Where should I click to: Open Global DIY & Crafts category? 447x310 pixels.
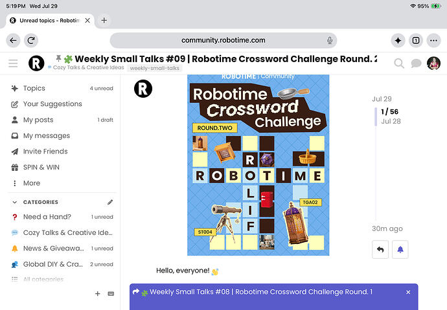click(x=62, y=264)
